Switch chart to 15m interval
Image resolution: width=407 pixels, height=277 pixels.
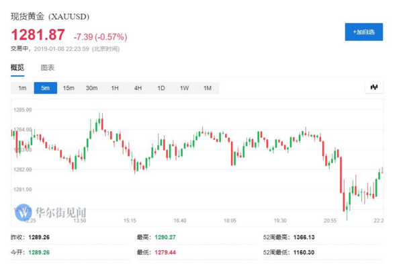point(69,88)
